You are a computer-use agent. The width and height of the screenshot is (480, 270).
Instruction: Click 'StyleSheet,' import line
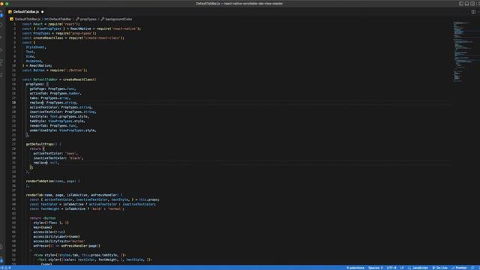36,47
